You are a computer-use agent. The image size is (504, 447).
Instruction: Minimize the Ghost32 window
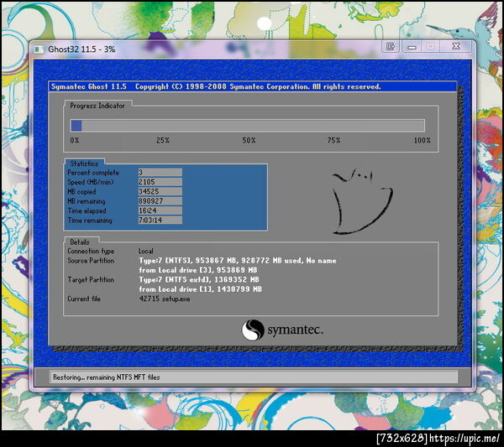412,47
